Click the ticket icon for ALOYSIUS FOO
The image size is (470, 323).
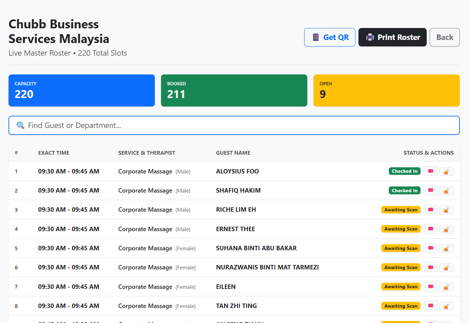tap(431, 171)
